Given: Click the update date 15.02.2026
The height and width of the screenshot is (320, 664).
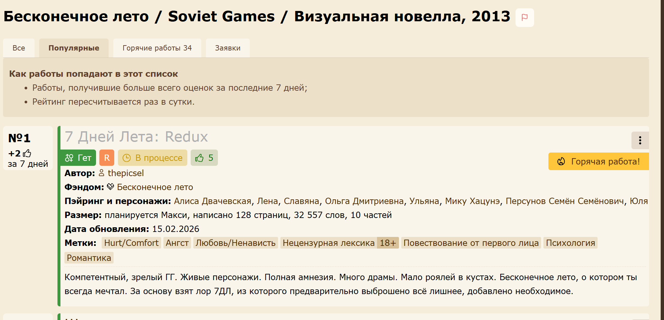Looking at the screenshot, I should click(x=176, y=229).
